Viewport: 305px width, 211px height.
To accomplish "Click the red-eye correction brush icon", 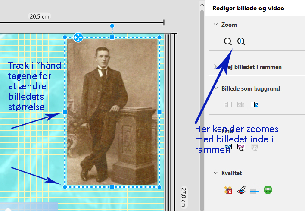I will coord(241,190).
